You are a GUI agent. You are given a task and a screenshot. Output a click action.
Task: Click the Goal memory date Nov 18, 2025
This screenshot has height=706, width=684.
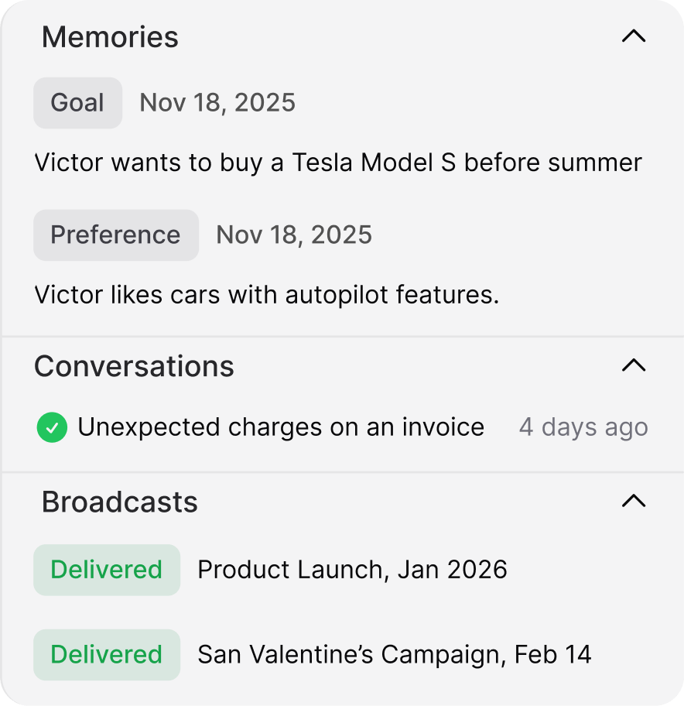(x=217, y=103)
